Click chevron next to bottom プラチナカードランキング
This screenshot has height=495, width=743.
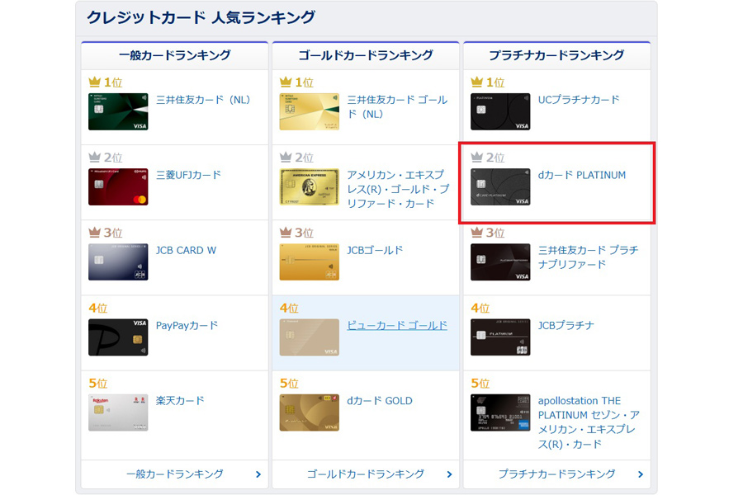pyautogui.click(x=641, y=474)
